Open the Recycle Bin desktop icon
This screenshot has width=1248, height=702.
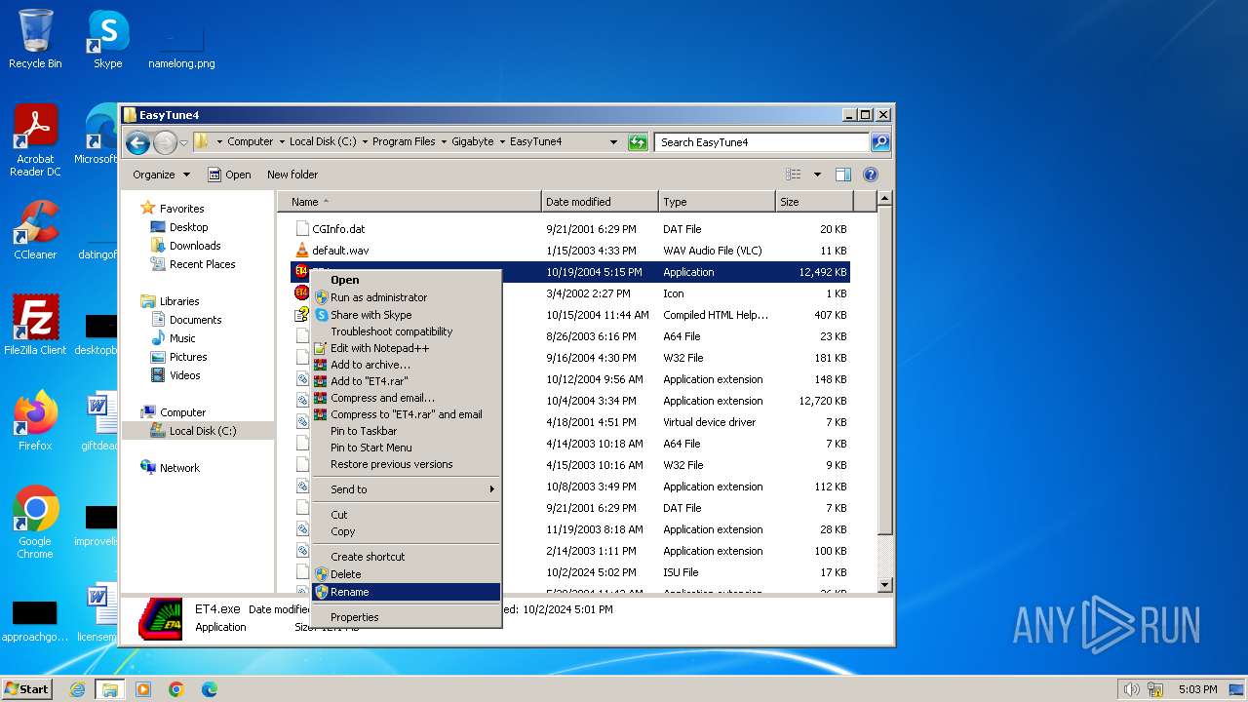tap(35, 39)
